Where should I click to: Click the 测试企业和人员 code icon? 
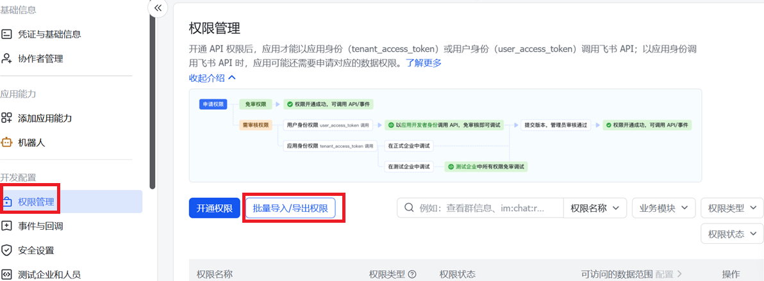click(6, 274)
